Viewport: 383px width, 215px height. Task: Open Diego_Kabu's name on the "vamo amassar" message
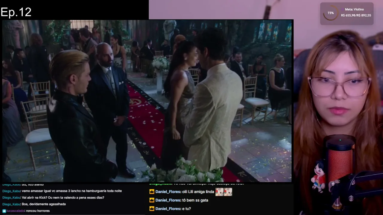(11, 191)
